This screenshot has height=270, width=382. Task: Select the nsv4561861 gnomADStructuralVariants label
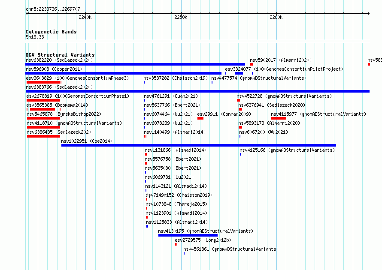[x=231, y=249]
